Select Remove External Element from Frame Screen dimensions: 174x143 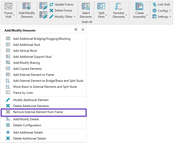[38, 112]
